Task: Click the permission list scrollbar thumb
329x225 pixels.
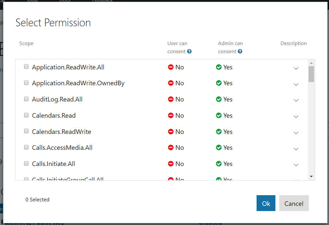Action: [311, 75]
